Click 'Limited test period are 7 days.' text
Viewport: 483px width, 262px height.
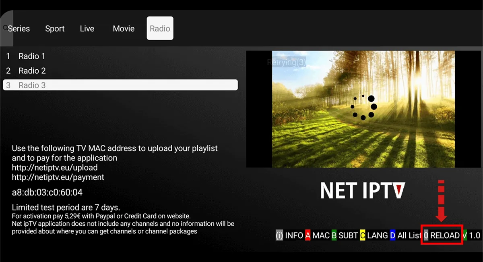(x=66, y=208)
